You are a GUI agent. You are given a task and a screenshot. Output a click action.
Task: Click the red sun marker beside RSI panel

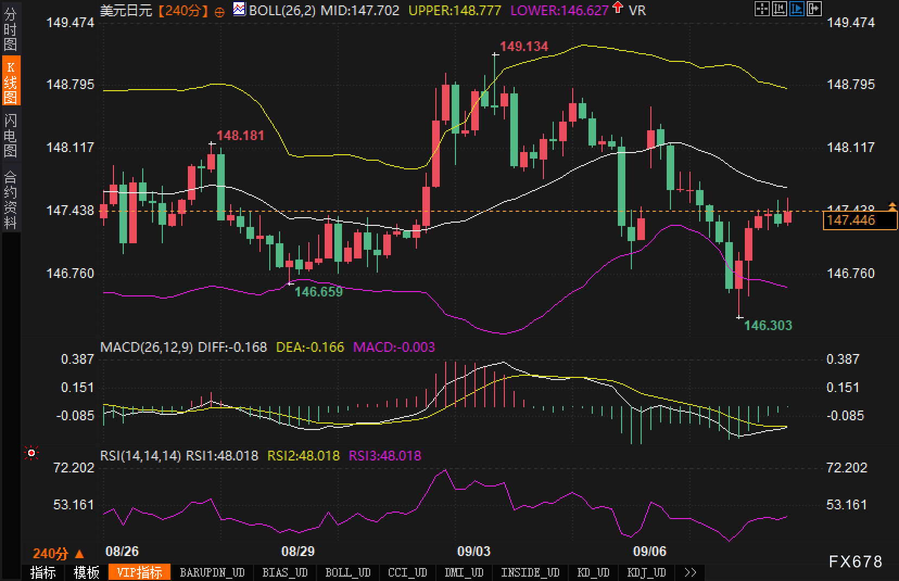(31, 453)
